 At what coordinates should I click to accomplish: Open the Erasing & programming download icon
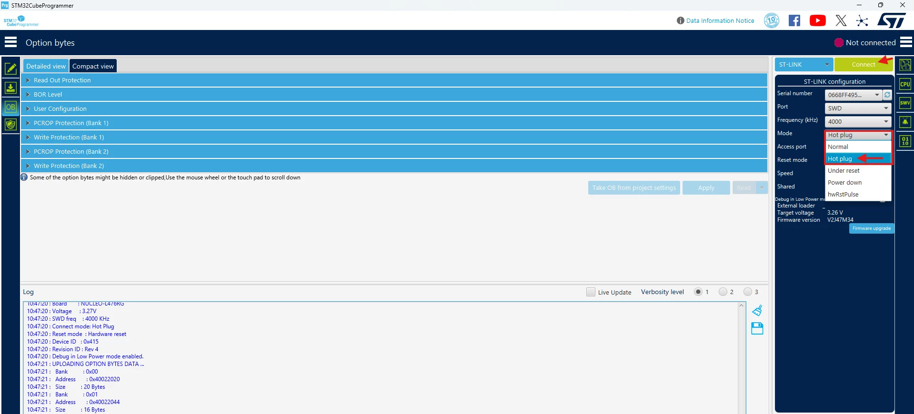[x=10, y=88]
